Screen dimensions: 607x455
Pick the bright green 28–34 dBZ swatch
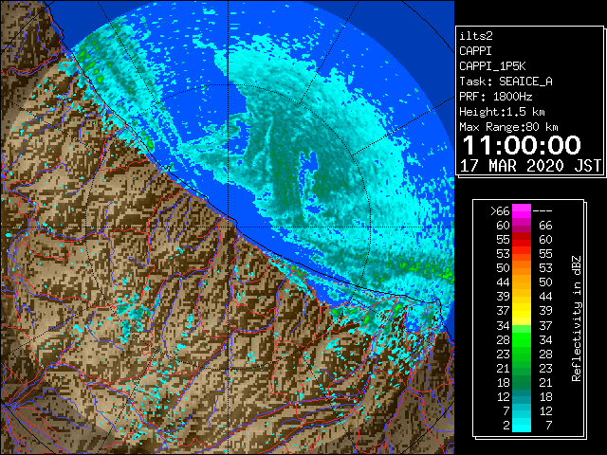[522, 339]
